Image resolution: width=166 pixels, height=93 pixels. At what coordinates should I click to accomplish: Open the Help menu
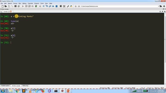[x=51, y=3]
